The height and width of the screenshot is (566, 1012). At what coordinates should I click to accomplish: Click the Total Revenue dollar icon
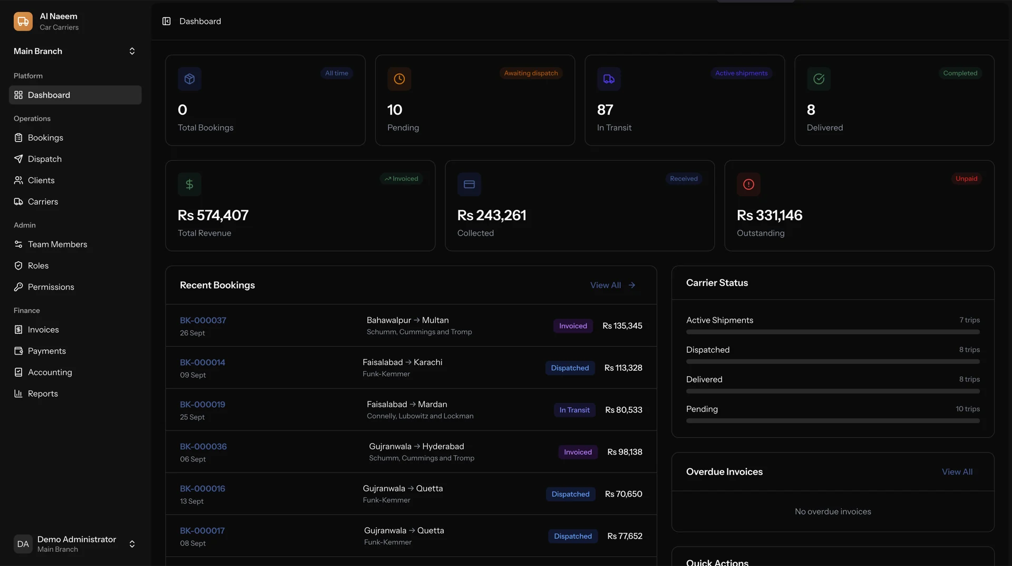tap(189, 184)
